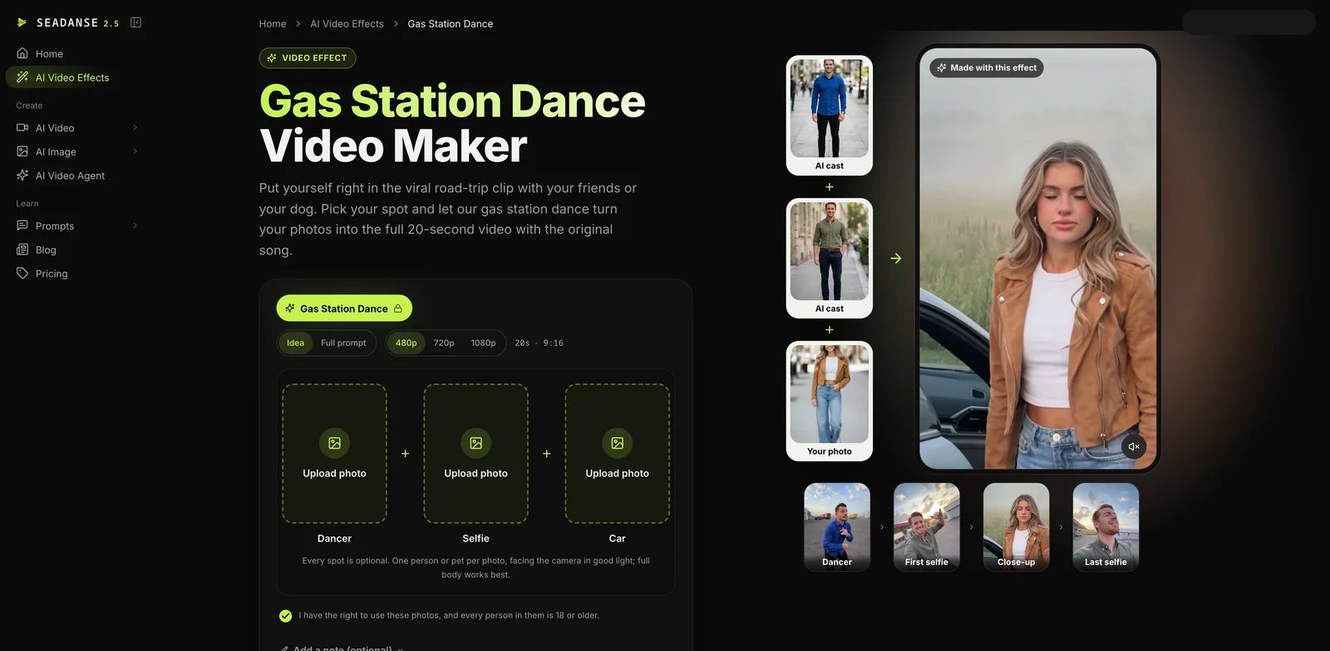Click the Made with this effect badge
The width and height of the screenshot is (1330, 651).
pyautogui.click(x=987, y=67)
